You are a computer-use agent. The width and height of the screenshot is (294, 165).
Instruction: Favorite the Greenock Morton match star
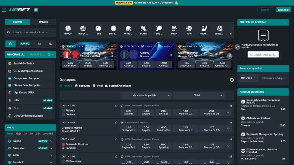pyautogui.click(x=116, y=123)
